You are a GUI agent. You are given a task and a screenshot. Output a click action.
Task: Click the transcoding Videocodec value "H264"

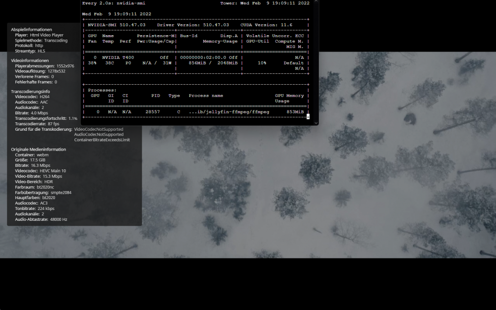[45, 97]
